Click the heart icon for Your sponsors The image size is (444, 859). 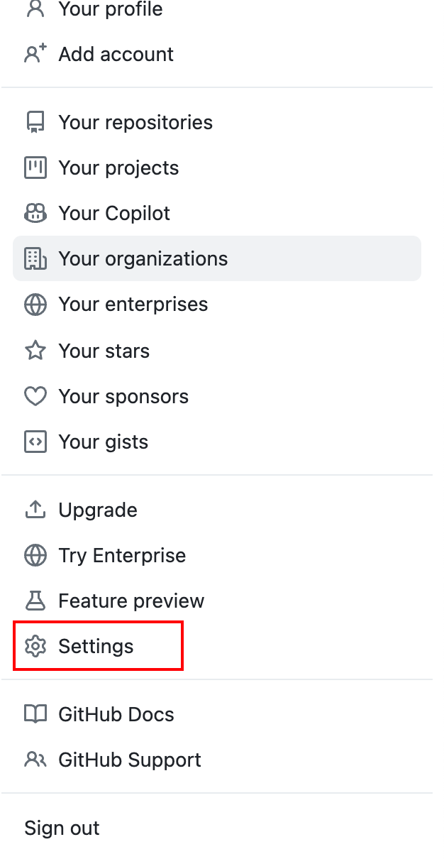(x=35, y=396)
